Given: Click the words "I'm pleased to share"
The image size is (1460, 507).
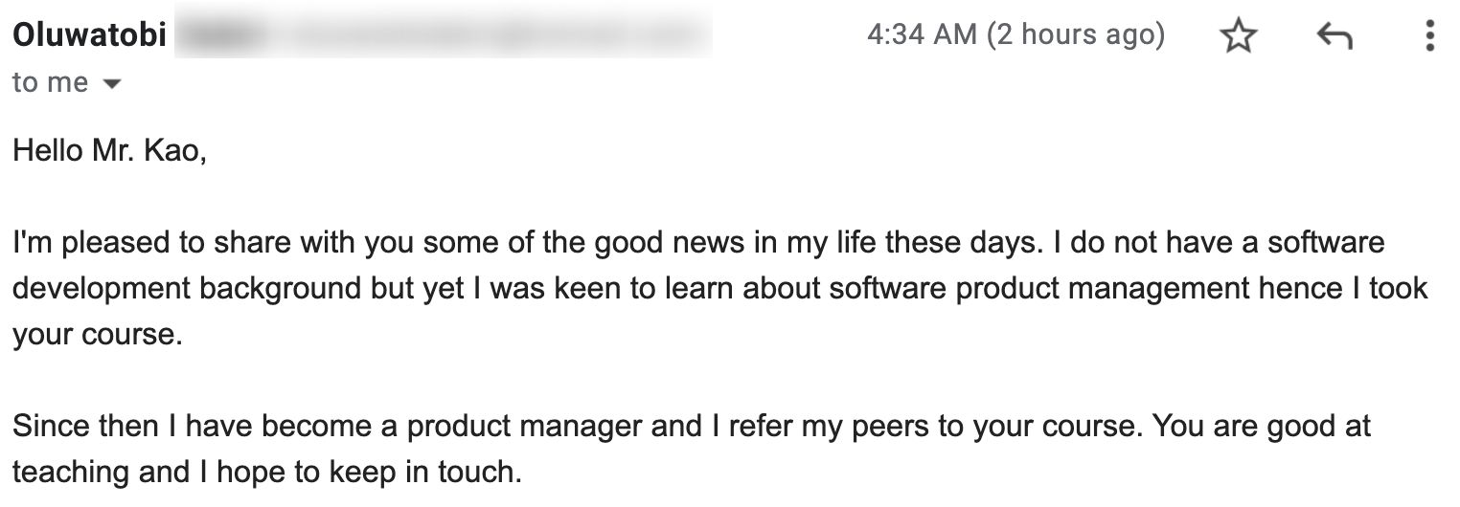Looking at the screenshot, I should click(139, 242).
